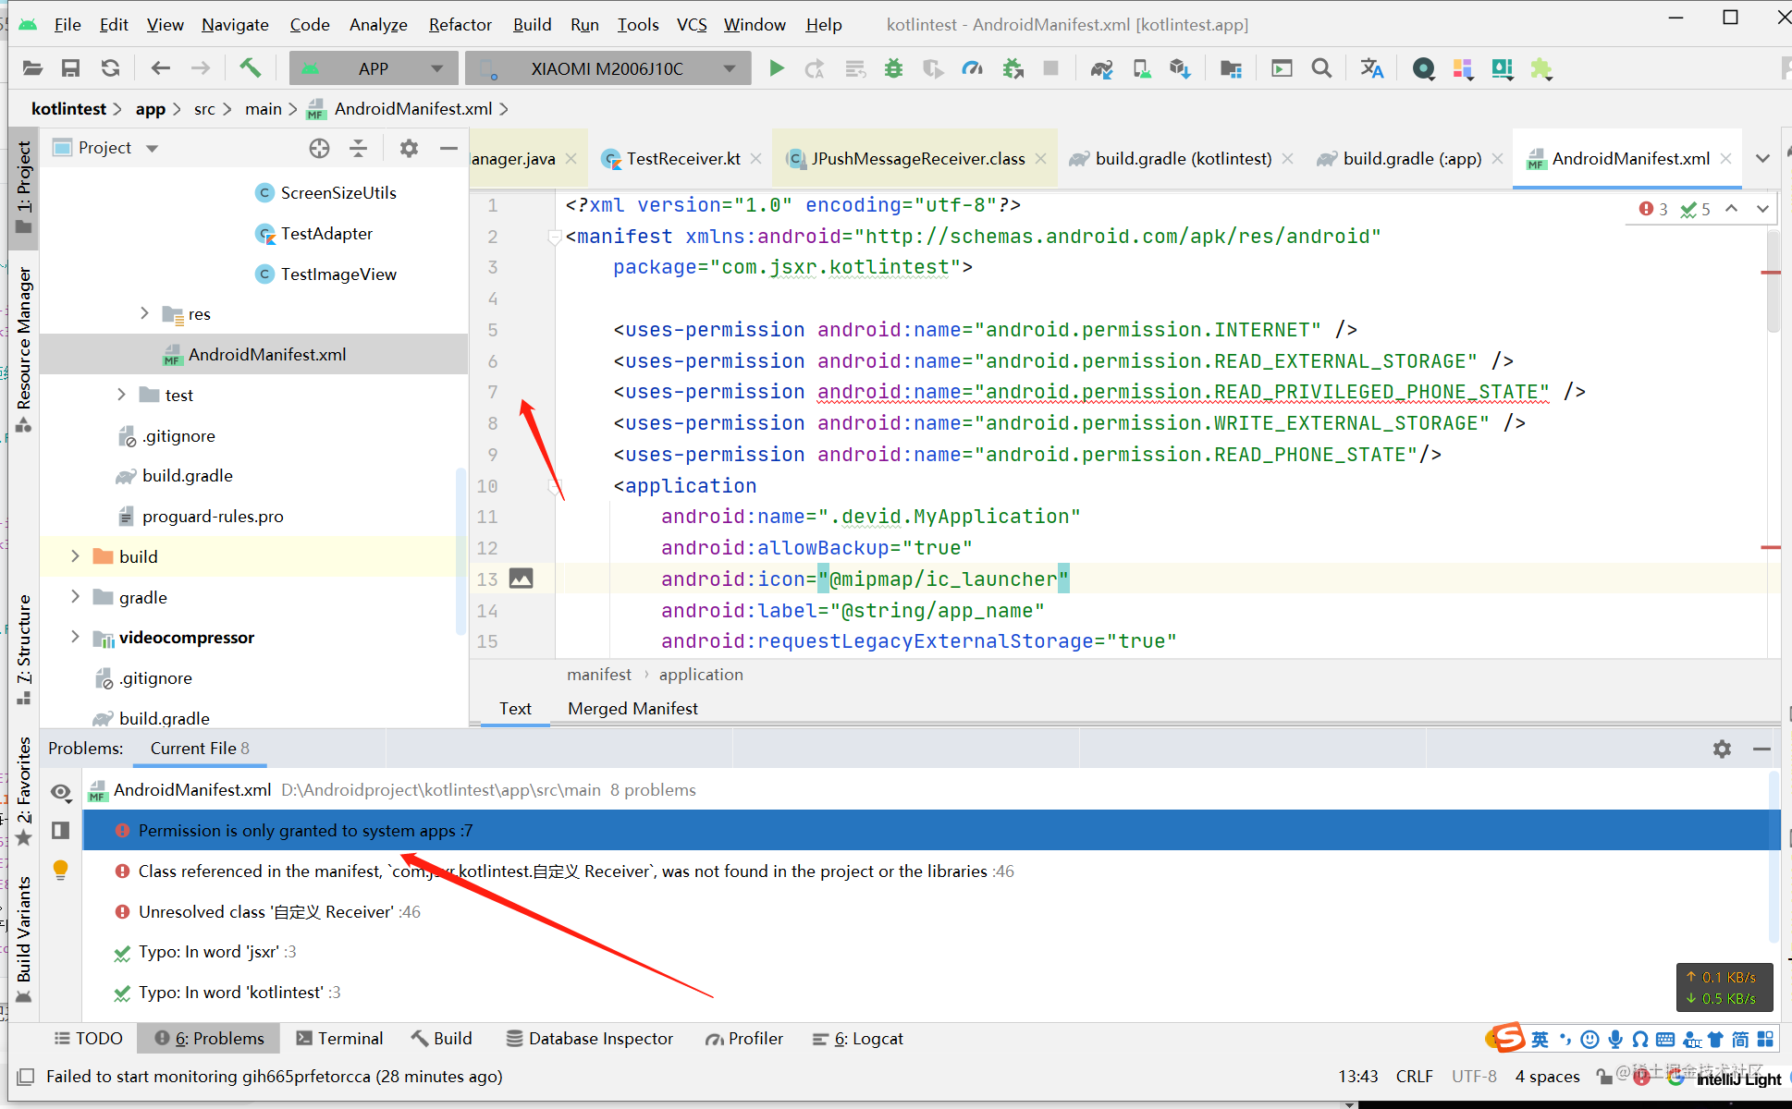Build project with the hammer icon
The height and width of the screenshot is (1109, 1792).
(250, 68)
